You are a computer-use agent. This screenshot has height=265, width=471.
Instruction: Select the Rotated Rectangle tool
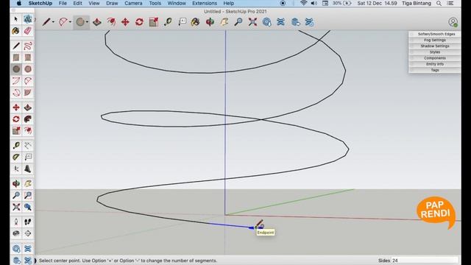coord(28,57)
